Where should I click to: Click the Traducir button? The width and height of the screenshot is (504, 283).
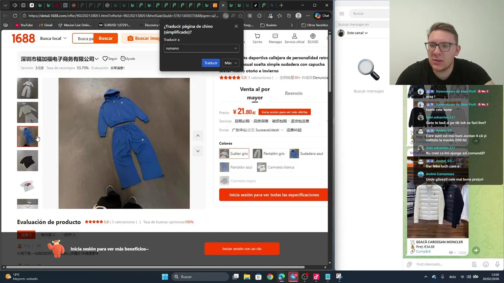(x=211, y=63)
